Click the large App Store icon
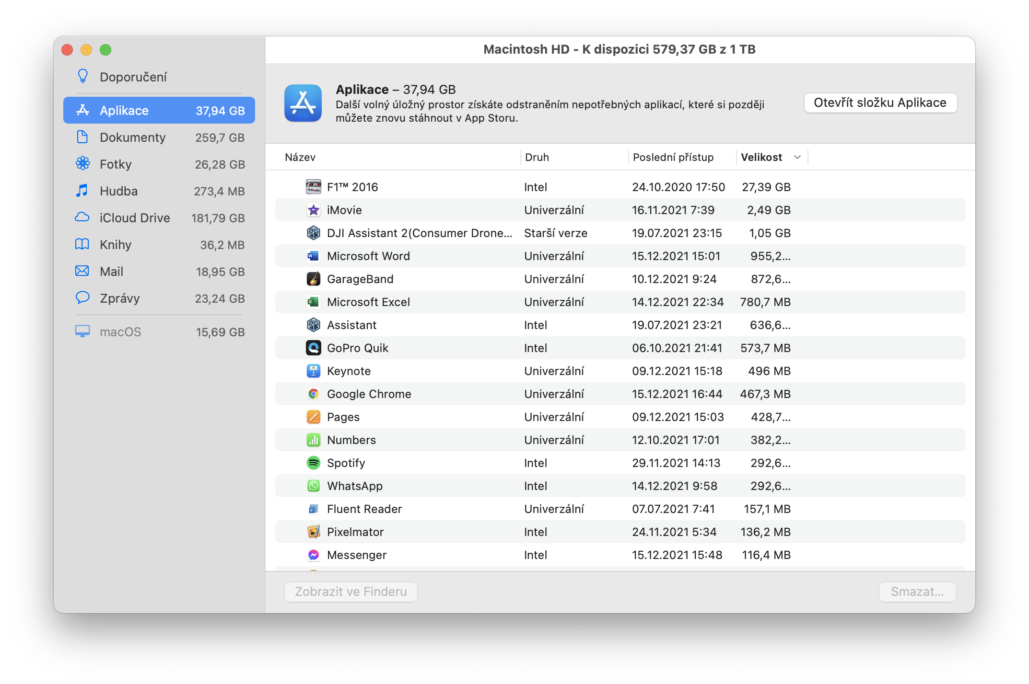 tap(303, 103)
